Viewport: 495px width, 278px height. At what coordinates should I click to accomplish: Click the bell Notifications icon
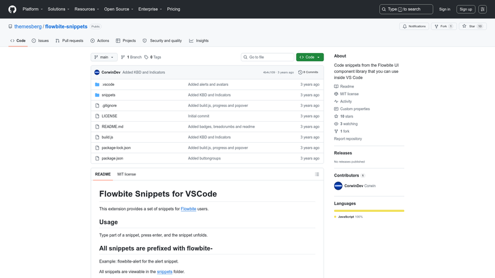[x=405, y=27]
